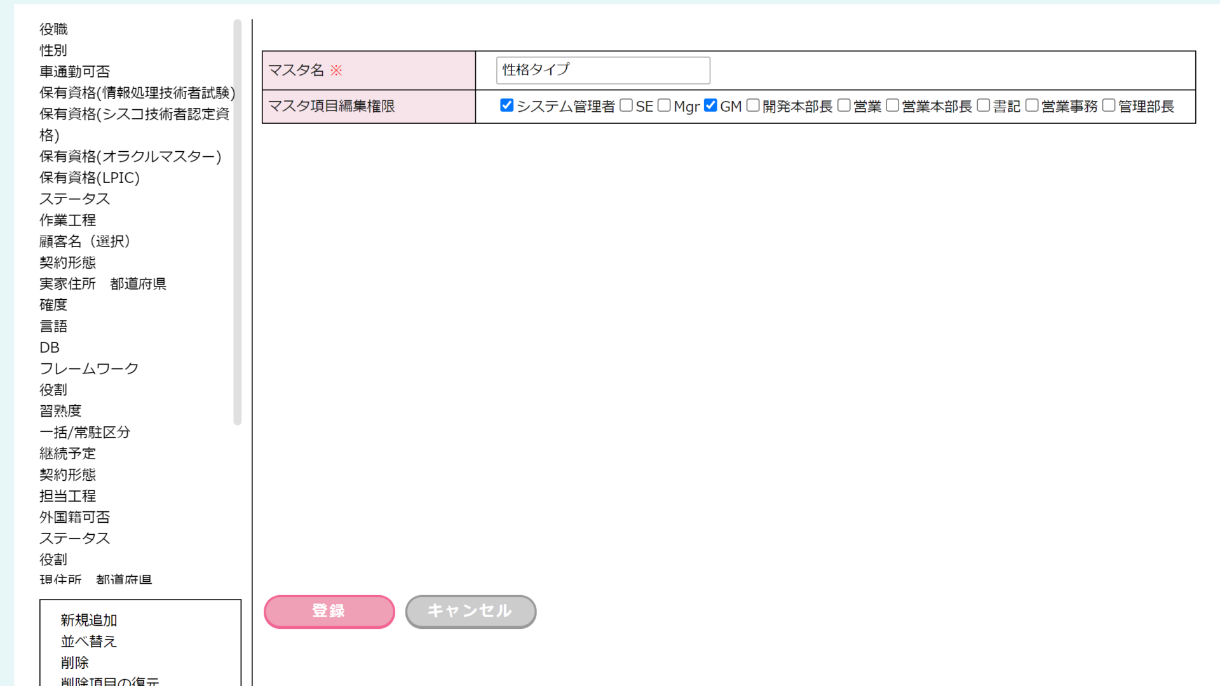Viewport: 1220px width, 686px height.
Task: Uncheck the GM permission checkbox
Action: (x=710, y=105)
